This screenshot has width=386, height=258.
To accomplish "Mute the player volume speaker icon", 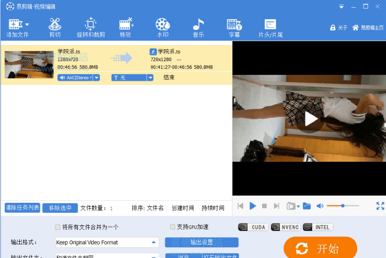I will [x=320, y=206].
